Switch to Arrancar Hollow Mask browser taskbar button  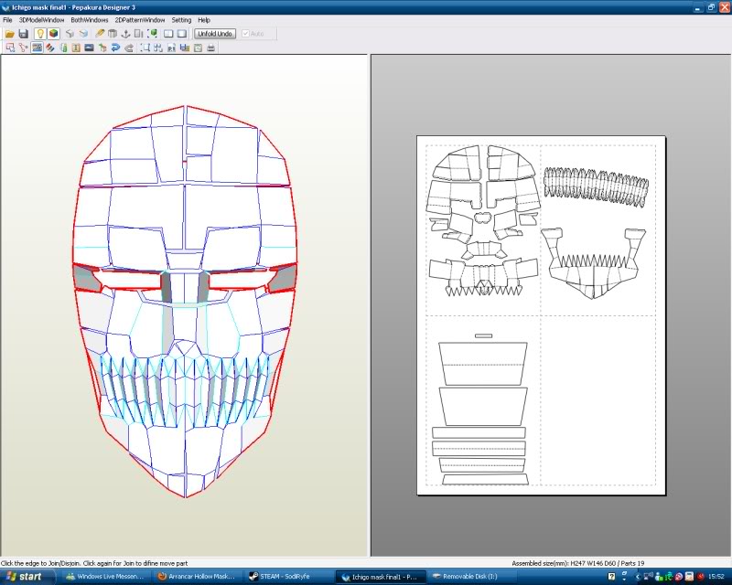click(x=196, y=577)
